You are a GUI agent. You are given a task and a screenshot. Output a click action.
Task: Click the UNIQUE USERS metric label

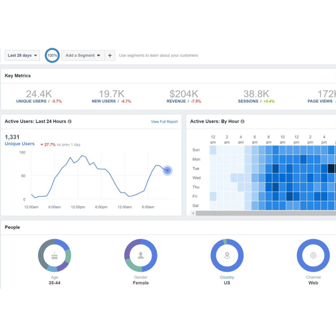31,101
